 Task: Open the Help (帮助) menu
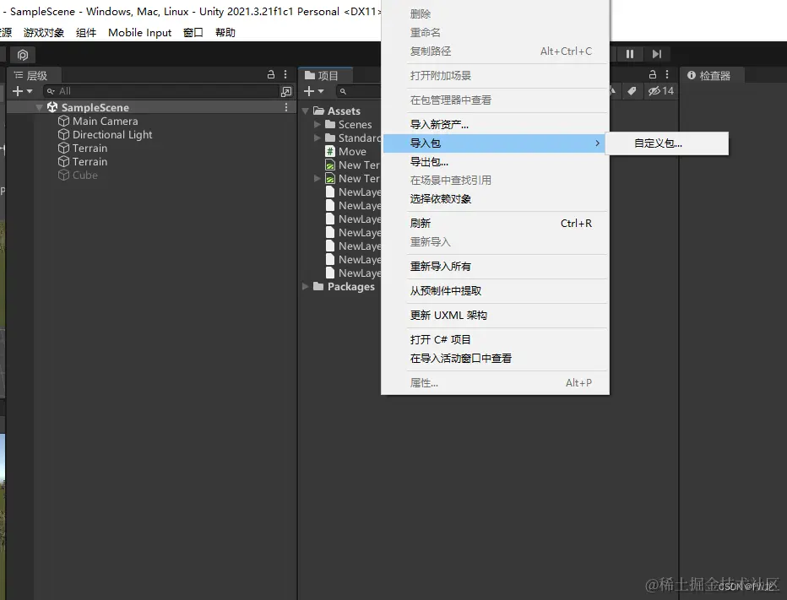point(225,33)
